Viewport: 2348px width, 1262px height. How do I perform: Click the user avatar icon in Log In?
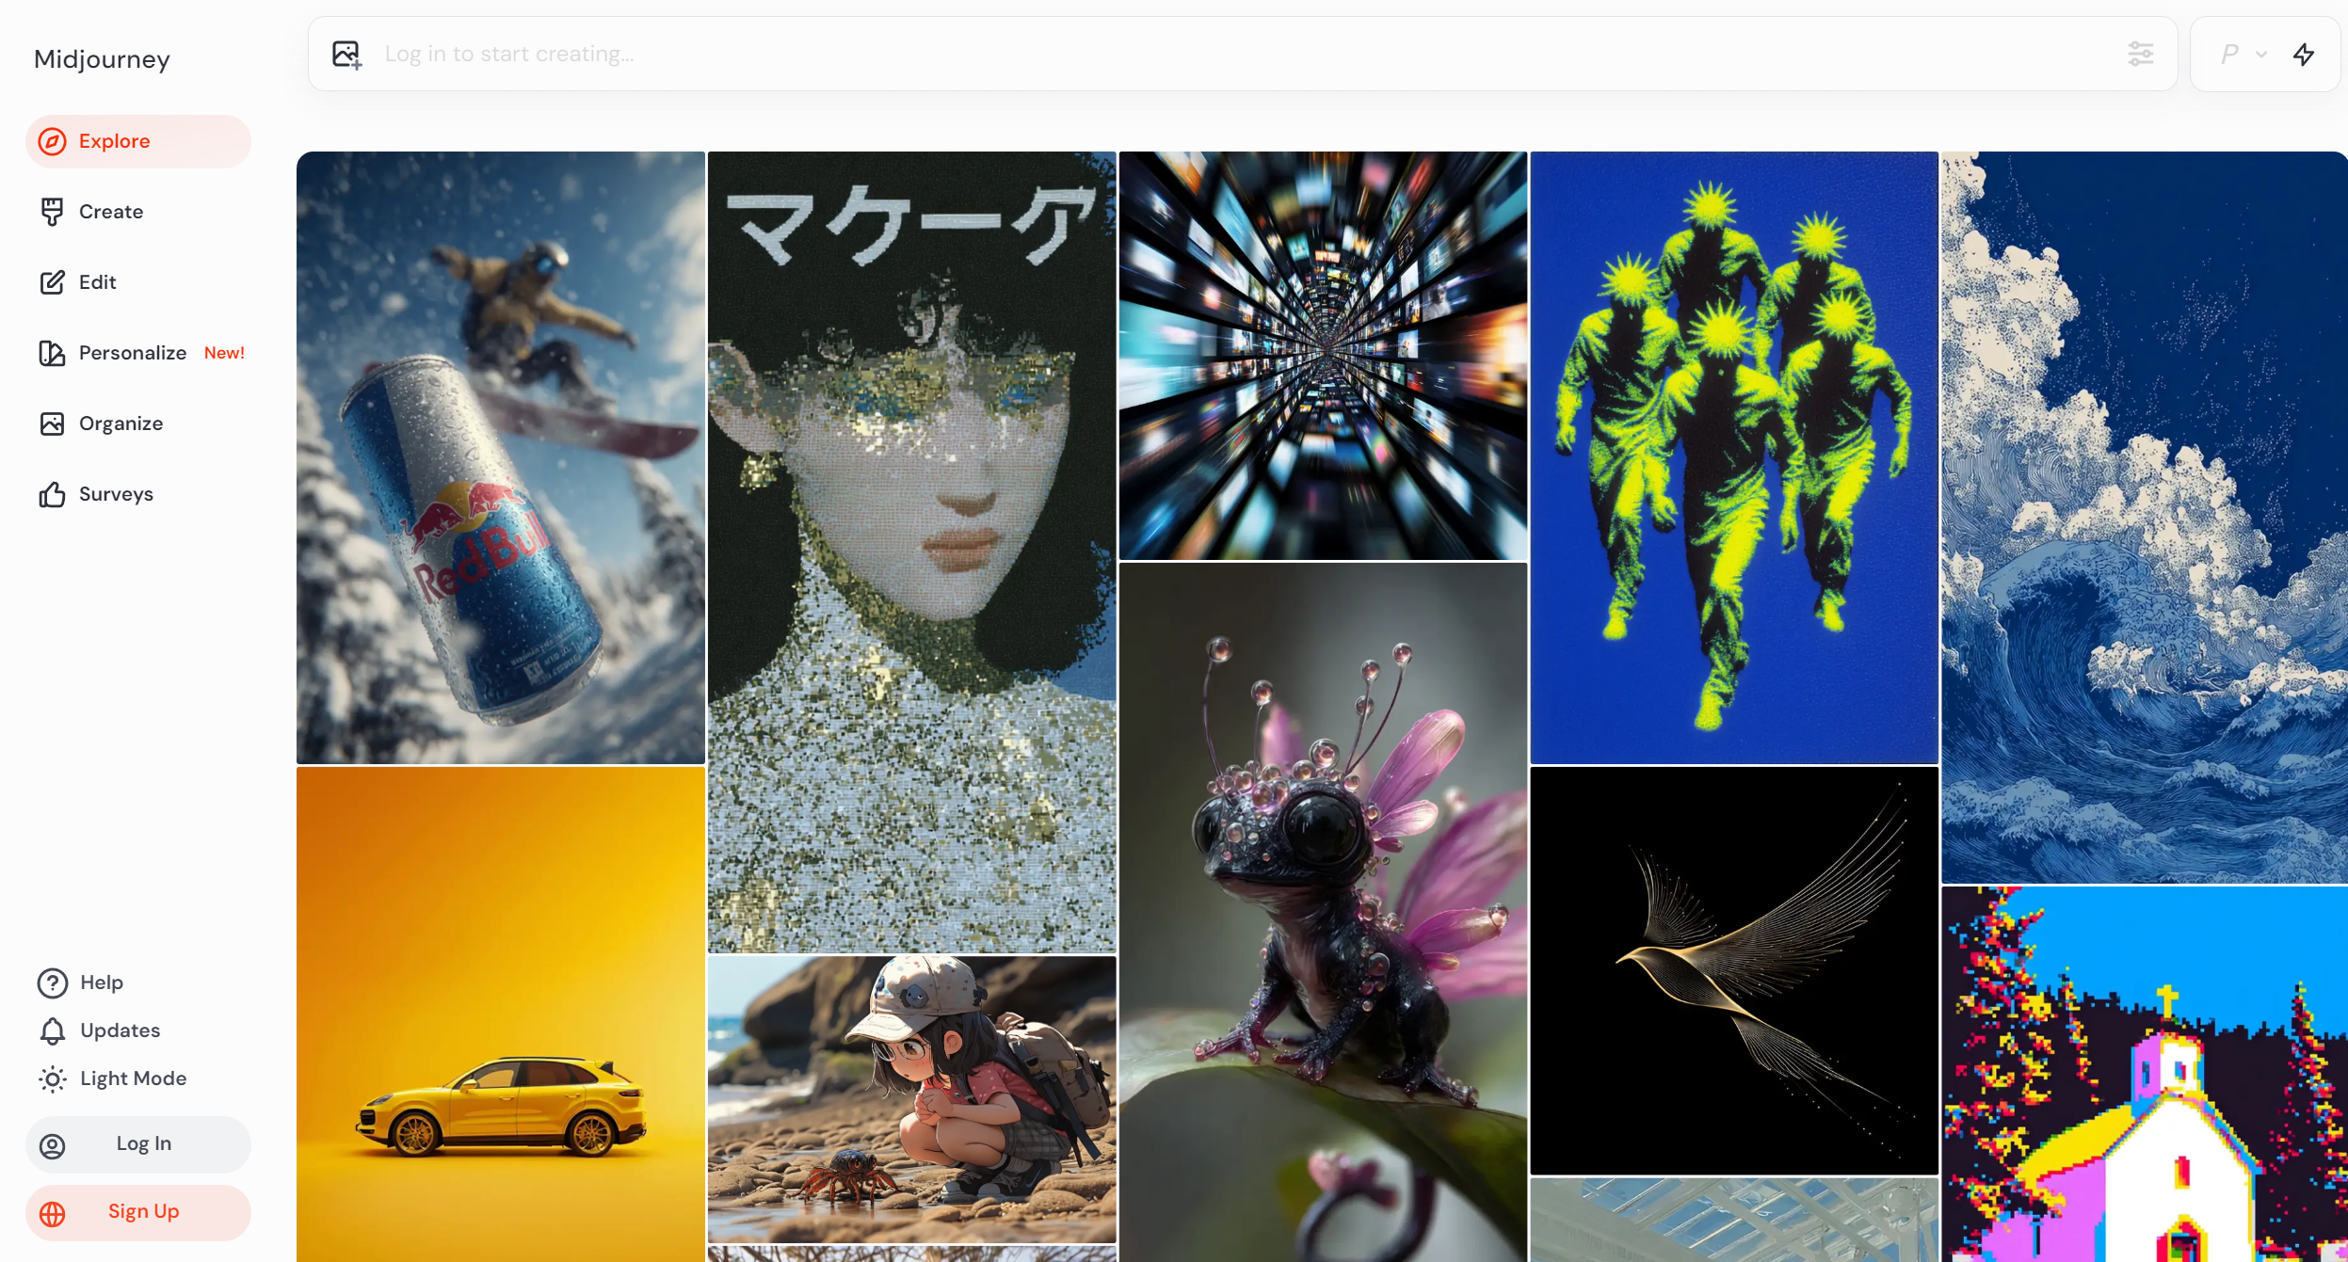click(52, 1145)
